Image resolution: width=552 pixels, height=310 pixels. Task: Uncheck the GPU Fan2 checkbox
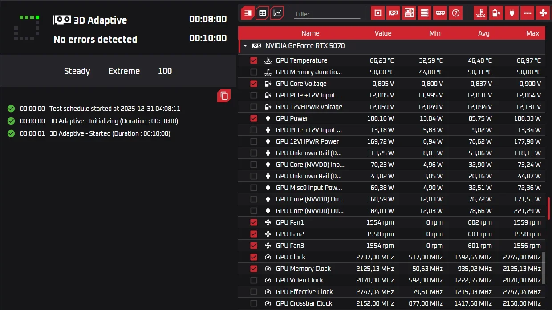254,234
